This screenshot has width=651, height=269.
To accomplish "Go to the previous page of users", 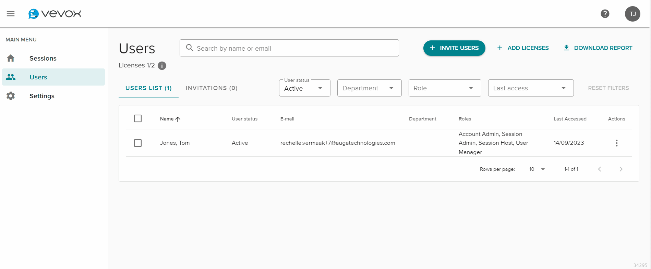I will coord(600,169).
